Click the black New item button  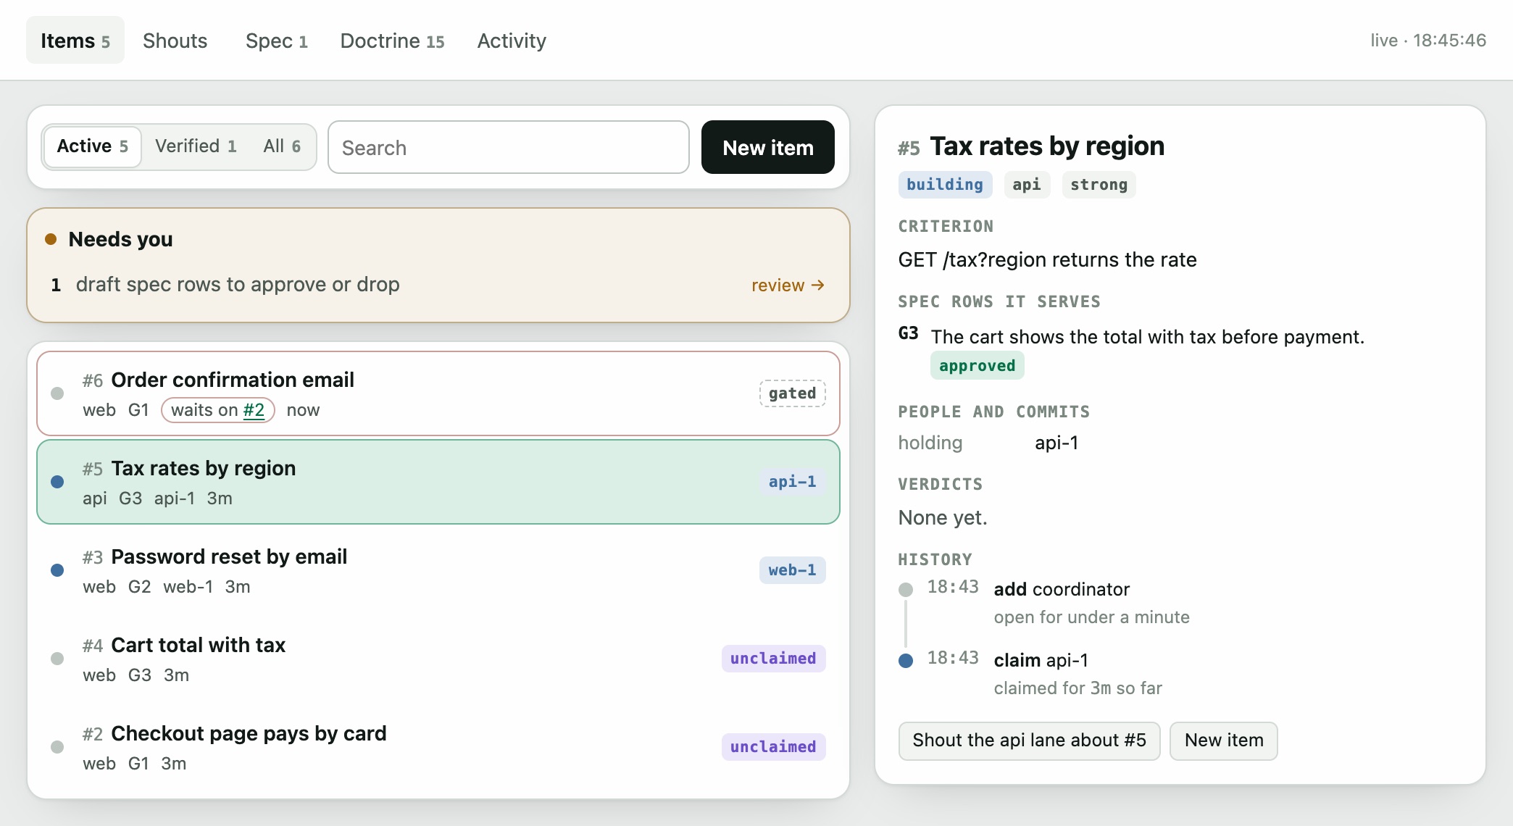tap(767, 147)
